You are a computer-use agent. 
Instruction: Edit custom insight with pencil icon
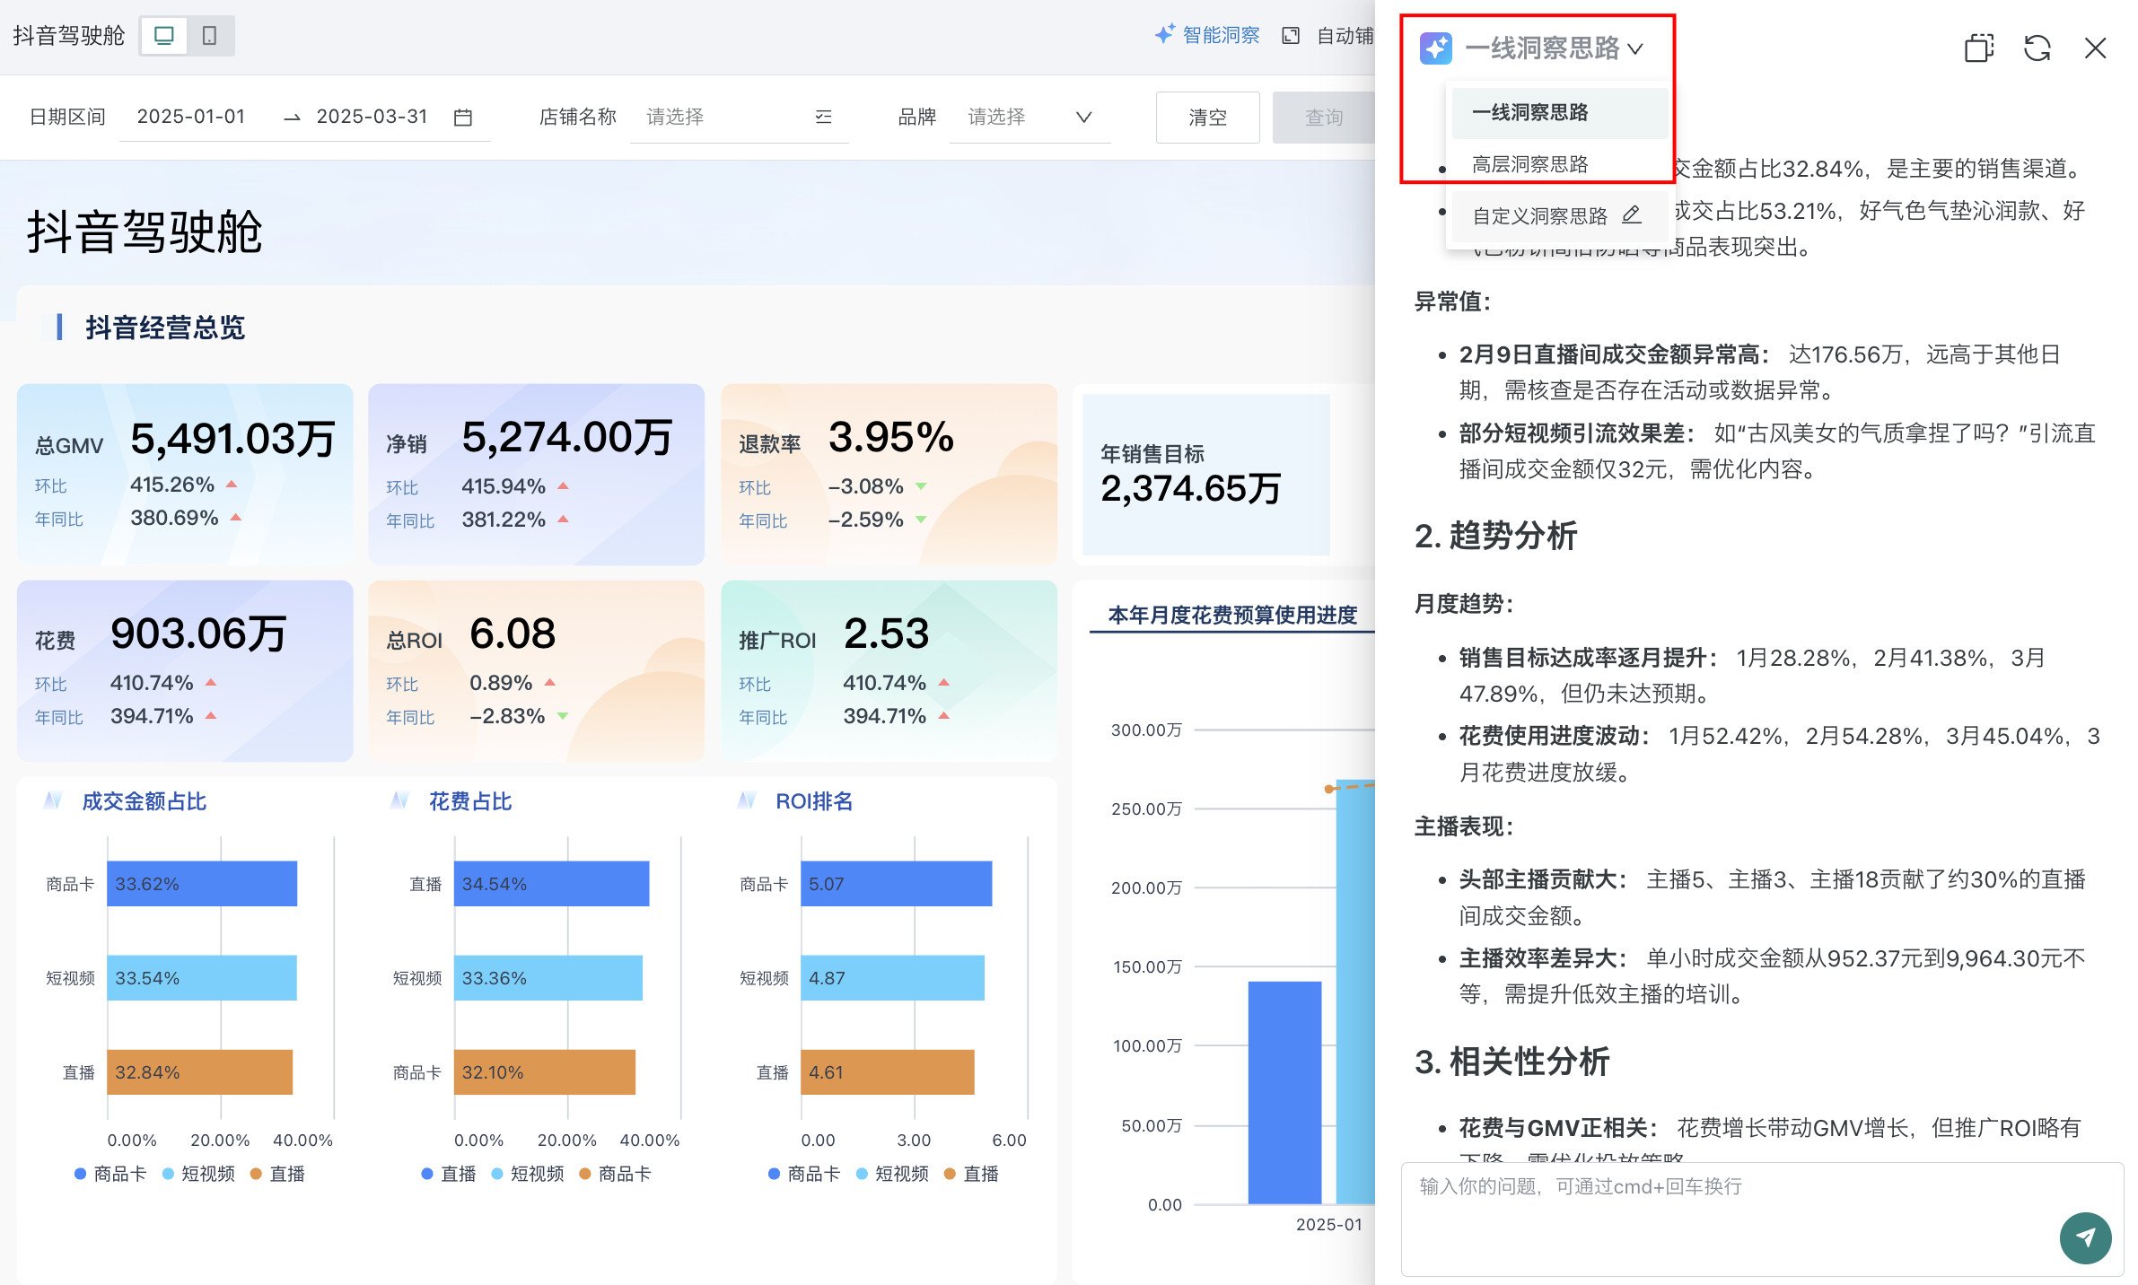pyautogui.click(x=1632, y=215)
